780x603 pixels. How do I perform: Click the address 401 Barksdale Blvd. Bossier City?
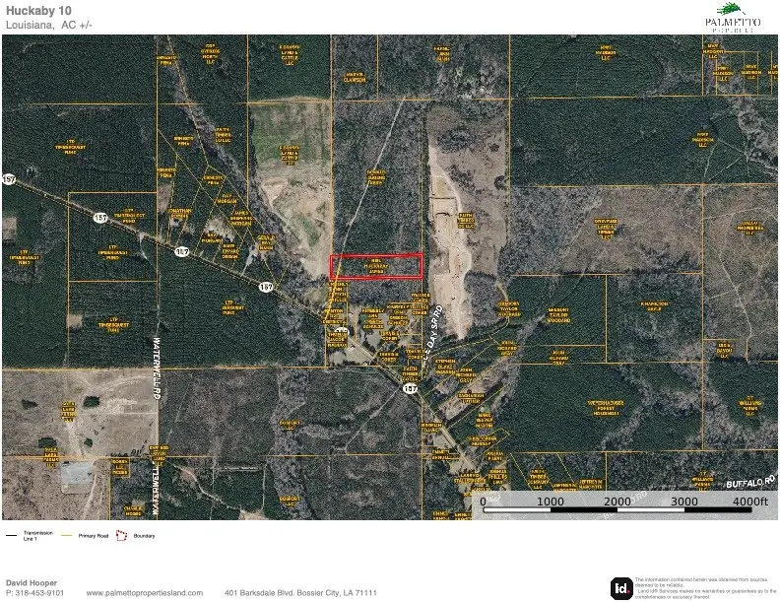tap(300, 592)
